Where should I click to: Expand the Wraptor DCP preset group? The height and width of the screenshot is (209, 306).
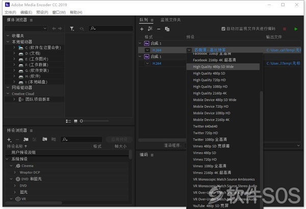(15, 172)
